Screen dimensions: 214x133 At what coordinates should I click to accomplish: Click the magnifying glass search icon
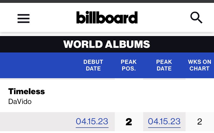coord(196,18)
